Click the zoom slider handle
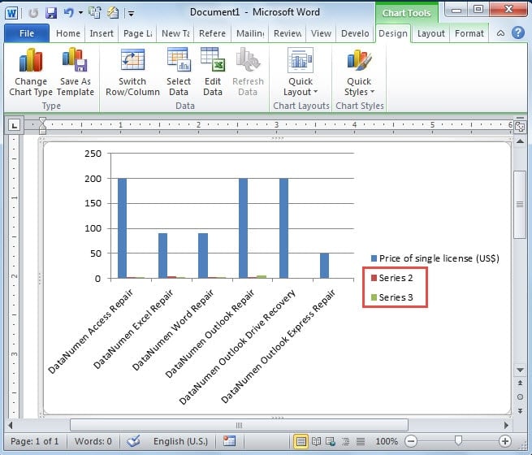 pyautogui.click(x=459, y=441)
